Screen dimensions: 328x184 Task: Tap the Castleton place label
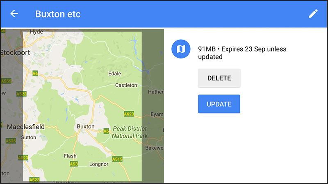[x=126, y=85]
